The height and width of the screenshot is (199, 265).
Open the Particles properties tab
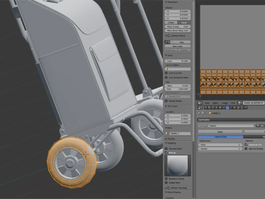pyautogui.click(x=242, y=107)
